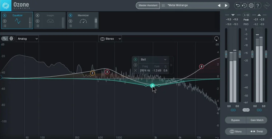
Task: Open the Stereo channel mode dropdown
Action: point(110,39)
